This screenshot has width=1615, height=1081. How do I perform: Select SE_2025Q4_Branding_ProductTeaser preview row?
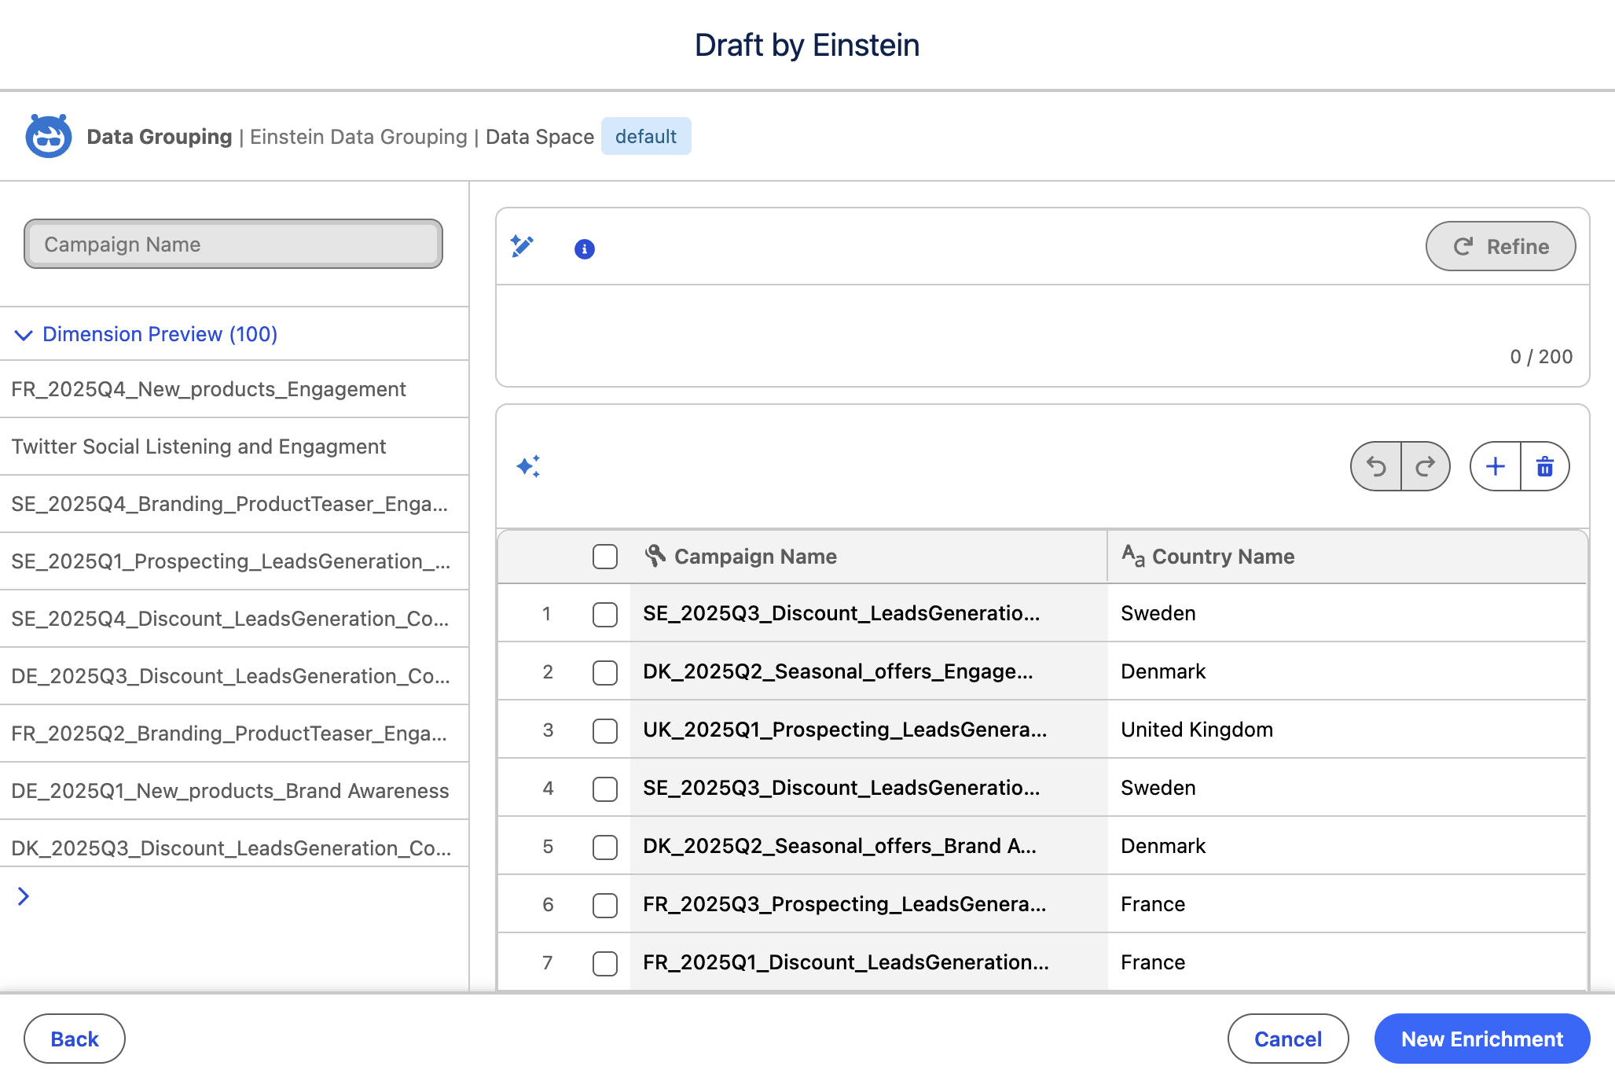point(234,504)
